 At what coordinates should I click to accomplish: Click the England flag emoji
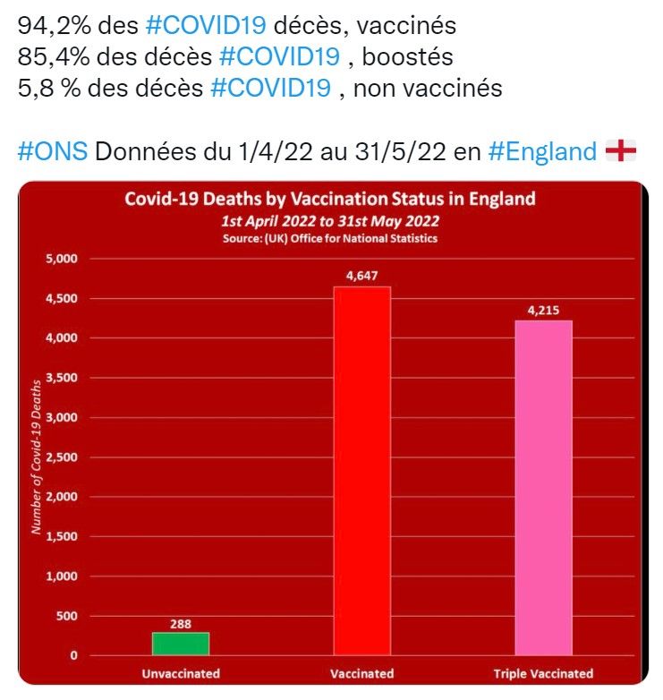[621, 151]
